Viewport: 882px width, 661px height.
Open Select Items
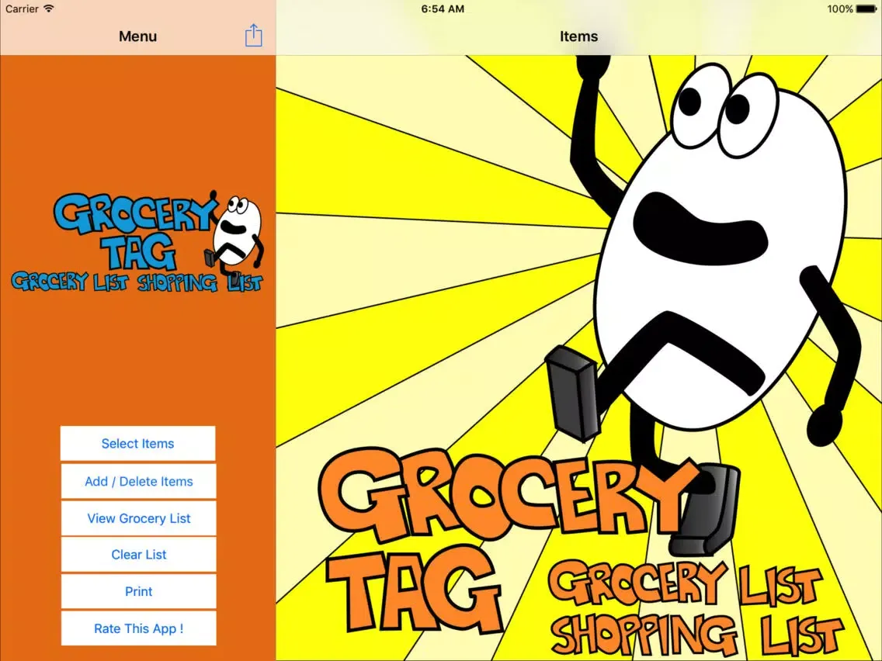(138, 444)
